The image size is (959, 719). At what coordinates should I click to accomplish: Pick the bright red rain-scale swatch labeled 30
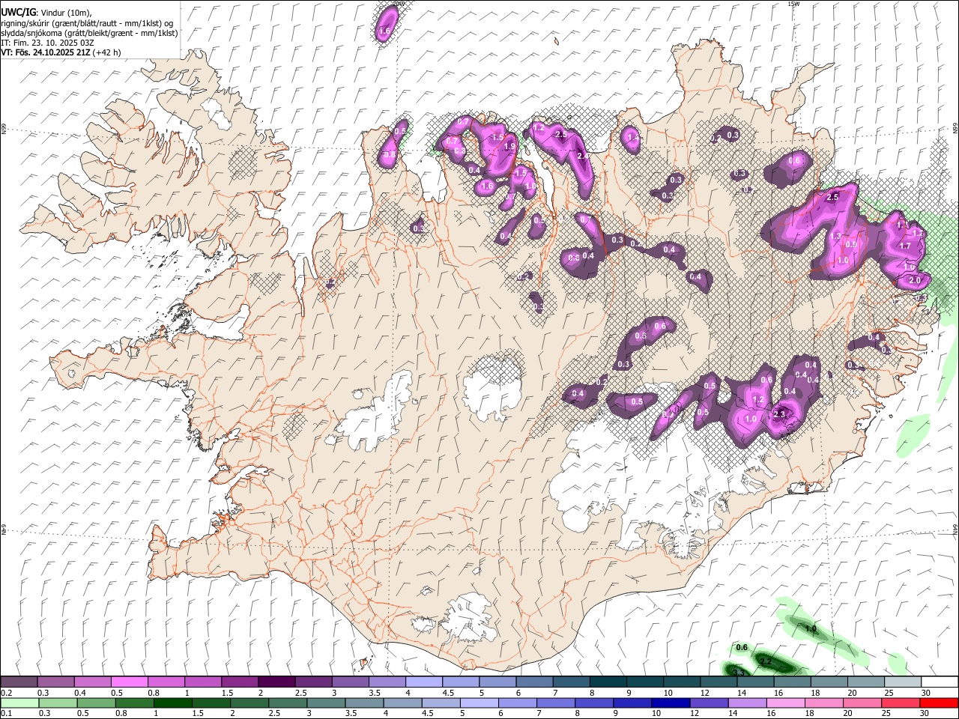(938, 703)
